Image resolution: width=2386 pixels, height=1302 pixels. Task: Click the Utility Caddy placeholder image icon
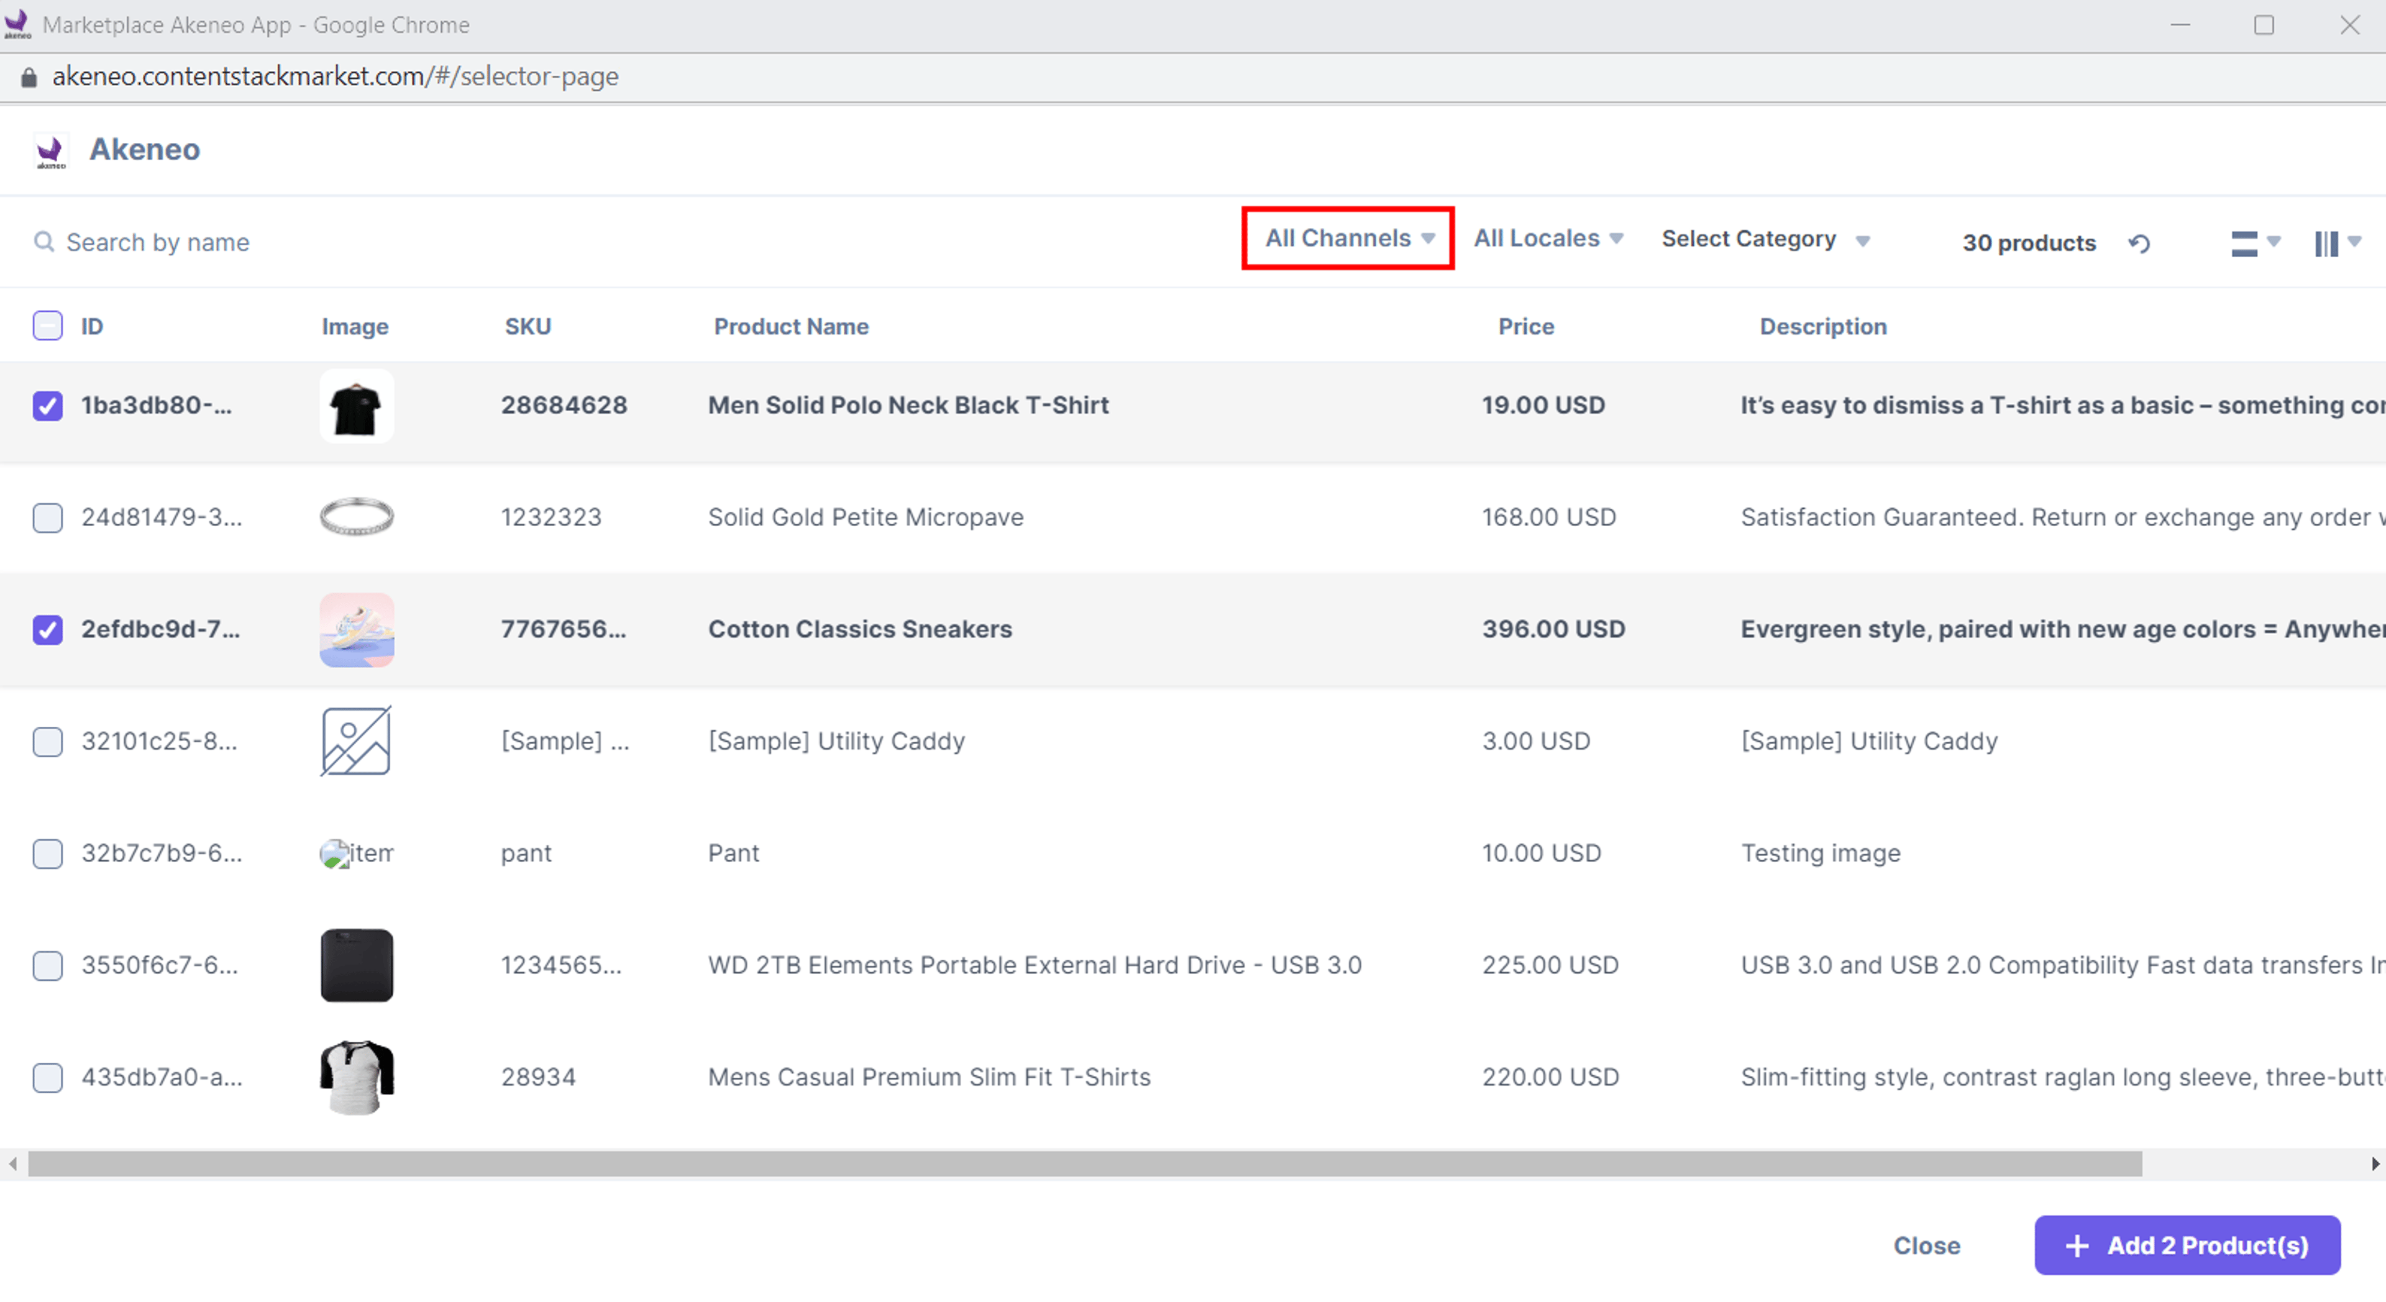pyautogui.click(x=357, y=741)
